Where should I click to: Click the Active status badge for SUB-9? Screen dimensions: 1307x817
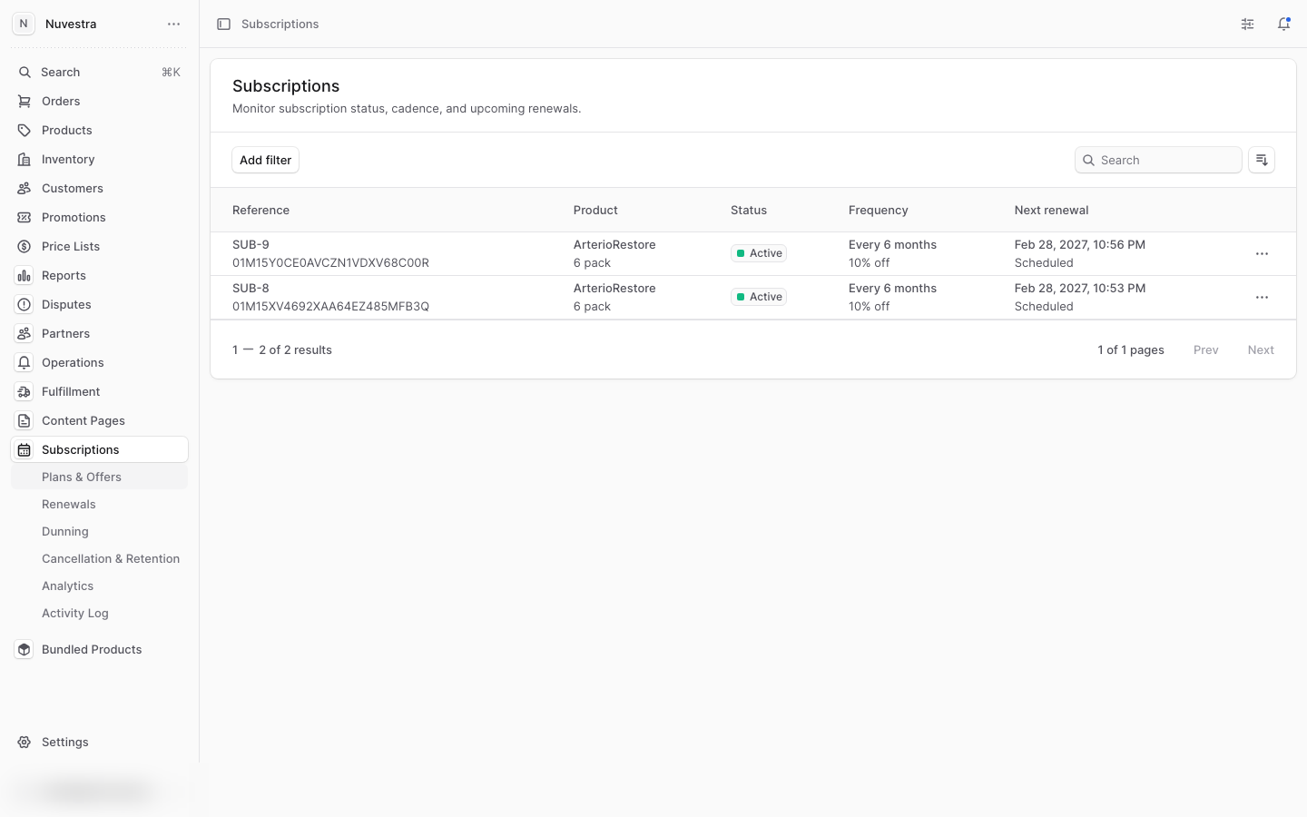(x=759, y=253)
